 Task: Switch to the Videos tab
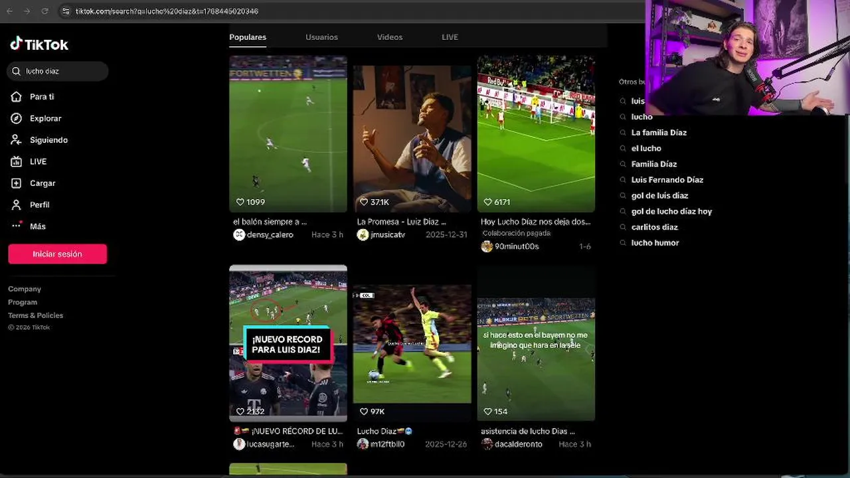(x=390, y=37)
